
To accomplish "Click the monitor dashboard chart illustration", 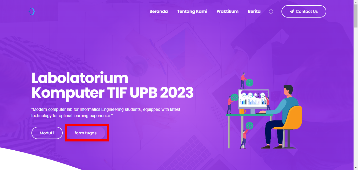I will [253, 99].
